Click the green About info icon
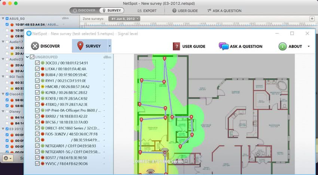Screen dimensions: 318x175 (x=282, y=46)
